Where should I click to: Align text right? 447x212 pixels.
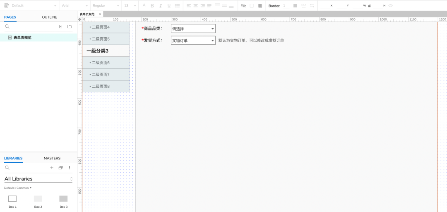pos(203,6)
